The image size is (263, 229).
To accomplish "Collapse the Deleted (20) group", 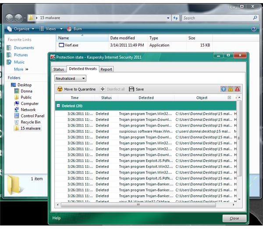I will coord(58,106).
